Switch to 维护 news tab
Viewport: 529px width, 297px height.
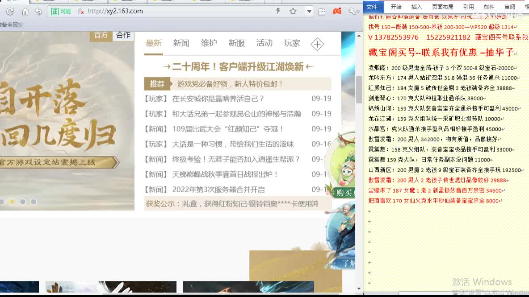[x=209, y=43]
